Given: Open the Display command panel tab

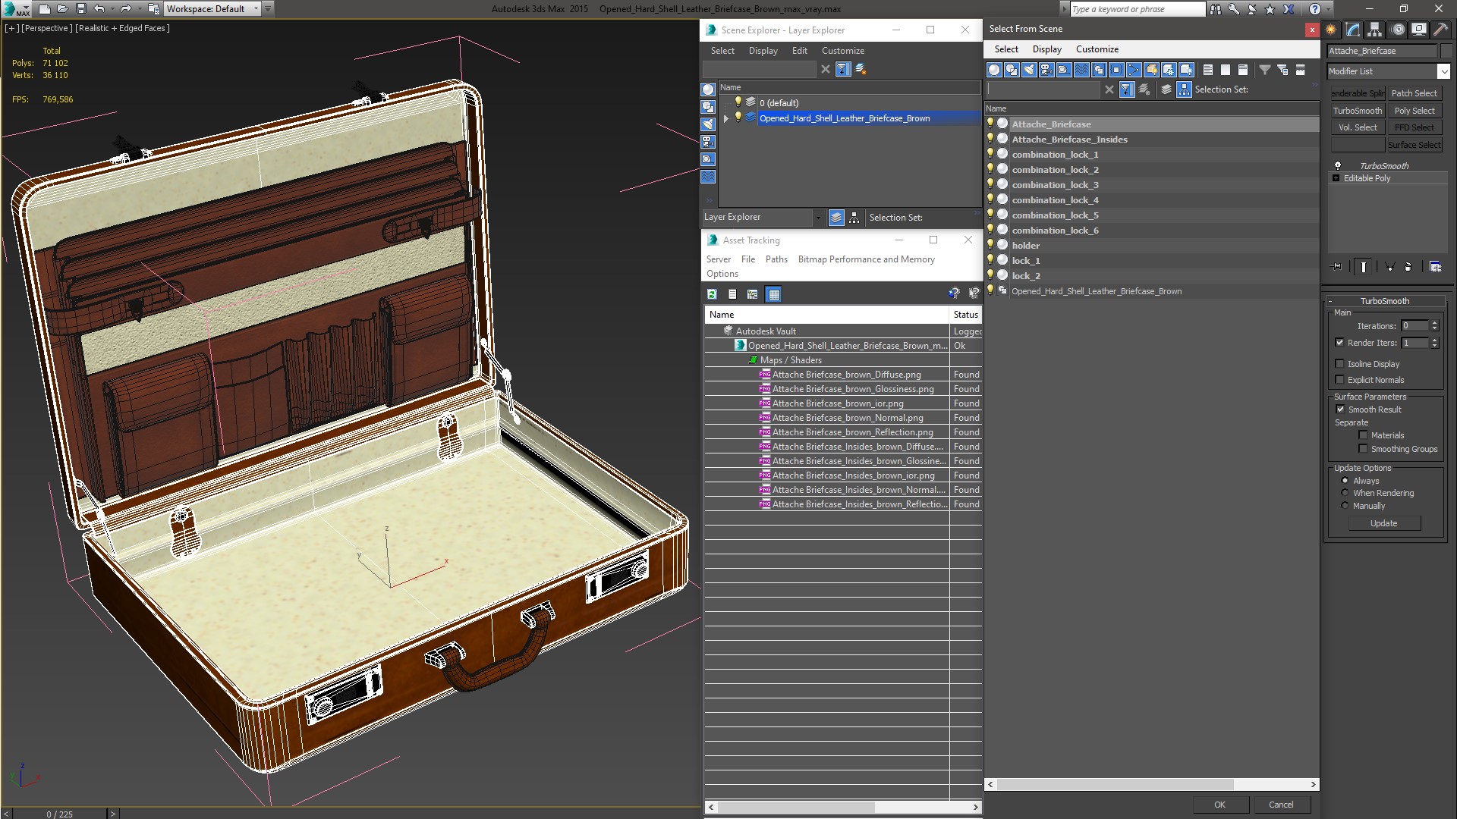Looking at the screenshot, I should (1418, 30).
